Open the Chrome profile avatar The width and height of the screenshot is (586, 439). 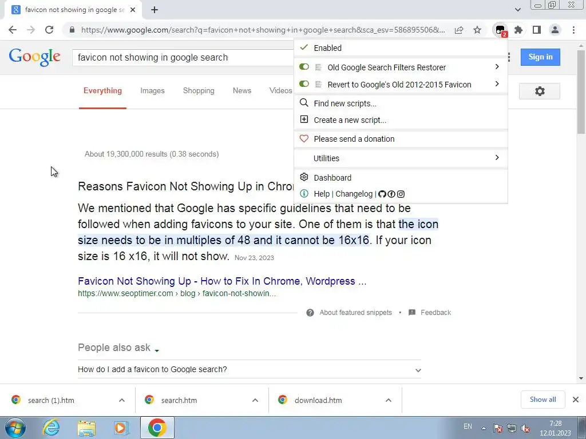[555, 30]
